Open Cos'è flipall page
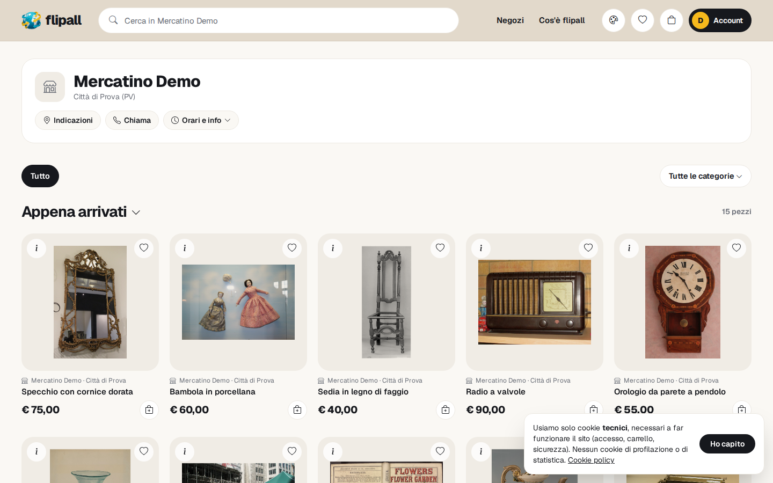The height and width of the screenshot is (483, 773). (x=561, y=20)
